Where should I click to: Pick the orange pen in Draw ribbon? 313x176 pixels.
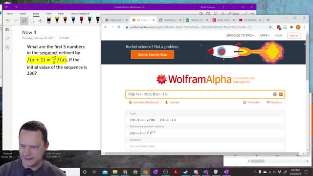65,20
